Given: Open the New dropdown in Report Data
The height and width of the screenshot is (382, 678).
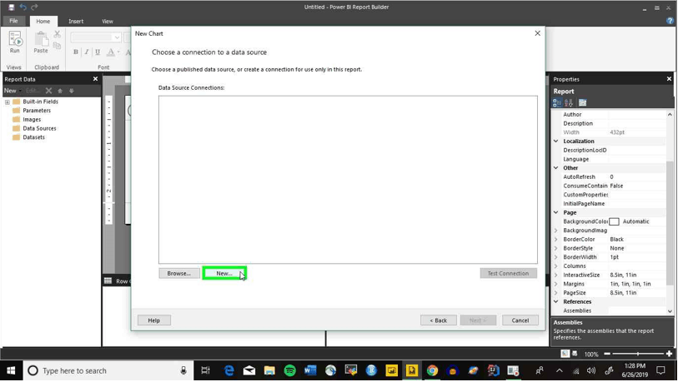Looking at the screenshot, I should pos(13,91).
